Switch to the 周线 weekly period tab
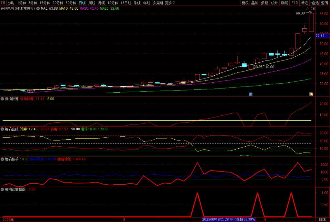This screenshot has width=330, height=222. (x=92, y=3)
